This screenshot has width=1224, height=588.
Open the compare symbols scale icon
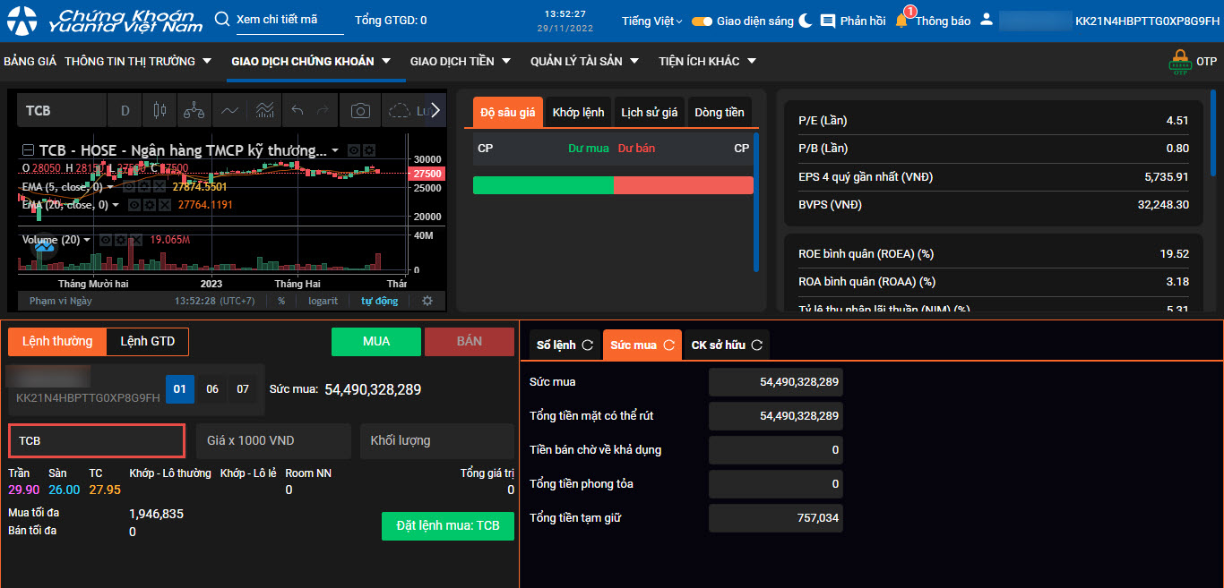194,111
